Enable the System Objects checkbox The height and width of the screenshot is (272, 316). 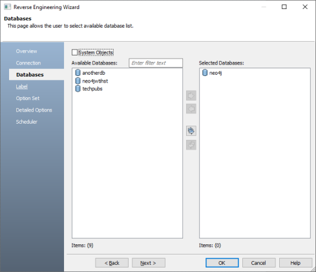74,52
